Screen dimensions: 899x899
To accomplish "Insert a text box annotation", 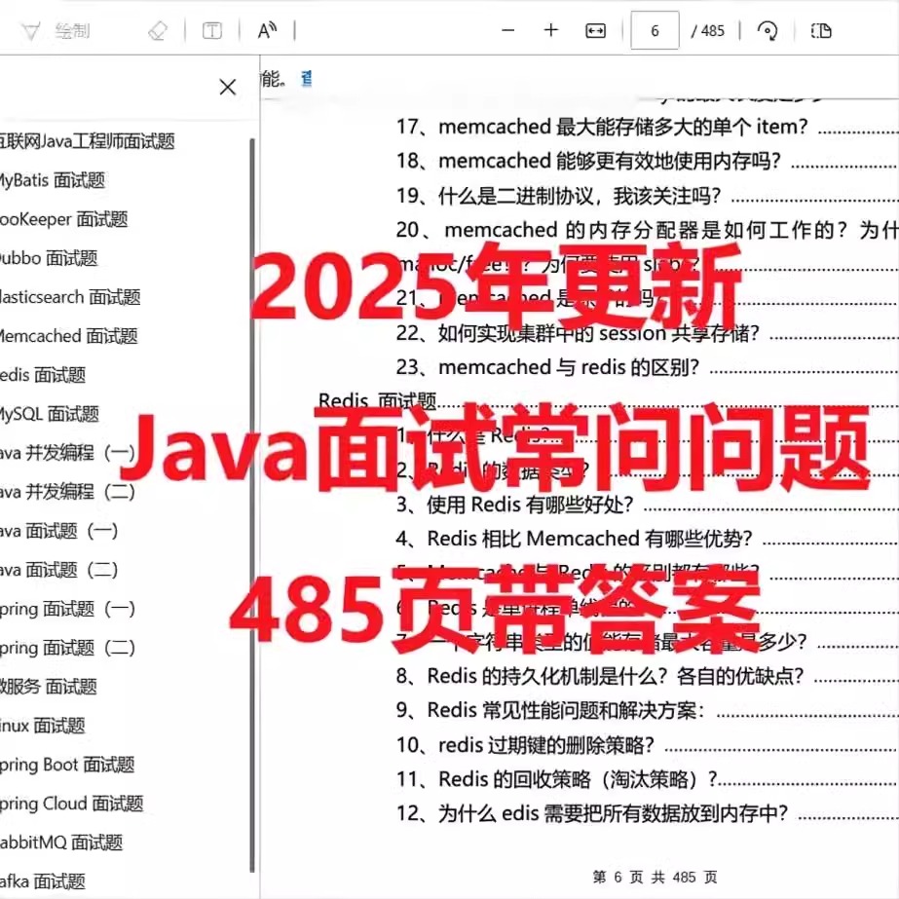I will (211, 30).
